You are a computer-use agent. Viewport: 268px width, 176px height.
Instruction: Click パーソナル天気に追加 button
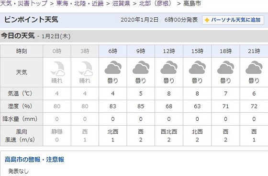(233, 20)
